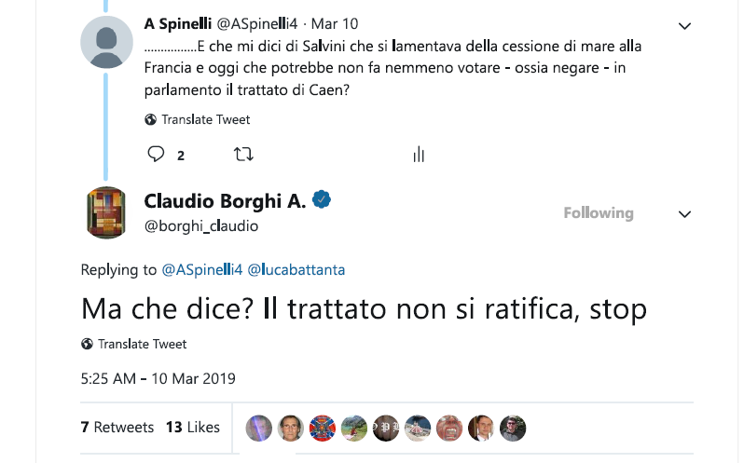
Task: Translate A Spinelli's tweet
Action: tap(205, 119)
